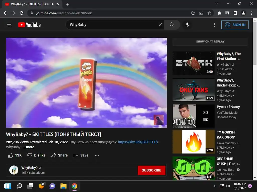This screenshot has width=257, height=192.
Task: Click browser back arrow
Action: (x=6, y=13)
